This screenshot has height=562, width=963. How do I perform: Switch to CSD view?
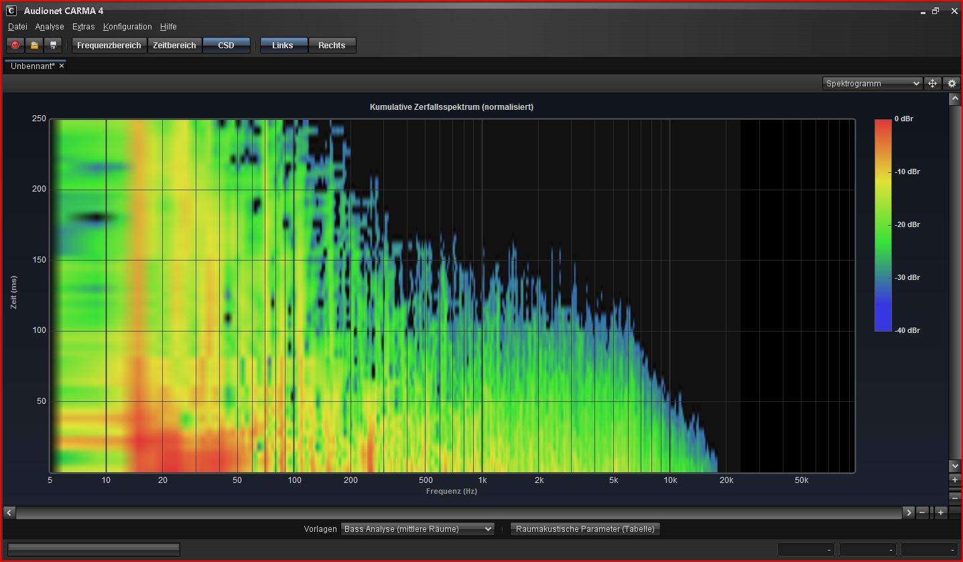coord(227,46)
